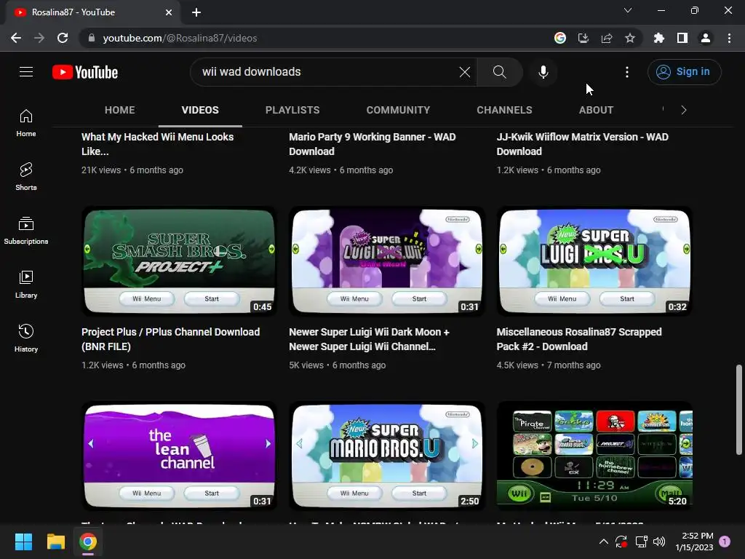The width and height of the screenshot is (745, 559).
Task: Open 'Project Plus / PPlus Channel Download' title
Action: (x=170, y=339)
